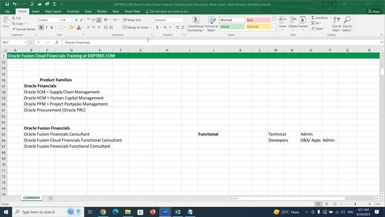Increase decimal places
Screen dimensions: 385x217
point(177,27)
